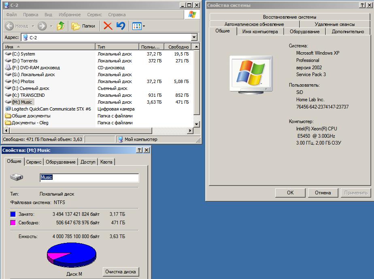Click the Back navigation arrow icon

10,26
